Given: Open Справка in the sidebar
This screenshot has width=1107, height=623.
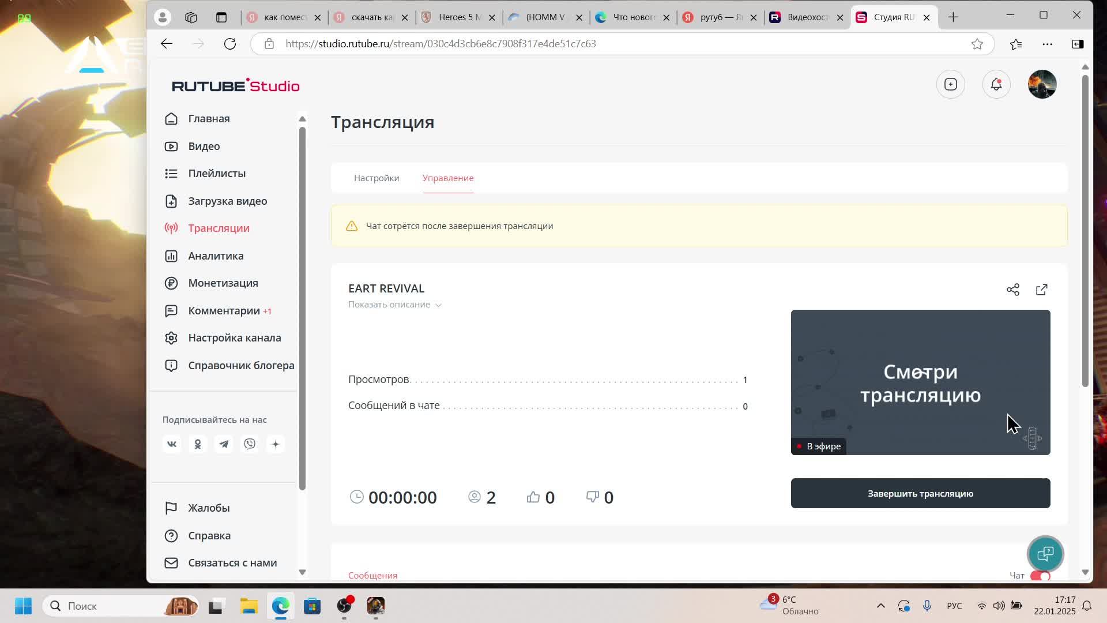Looking at the screenshot, I should point(198,536).
